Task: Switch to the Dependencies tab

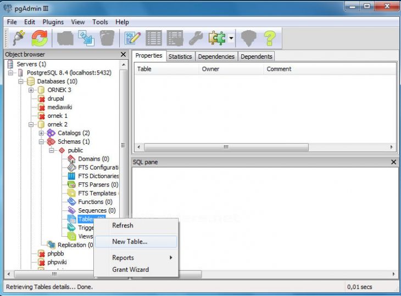Action: [216, 56]
